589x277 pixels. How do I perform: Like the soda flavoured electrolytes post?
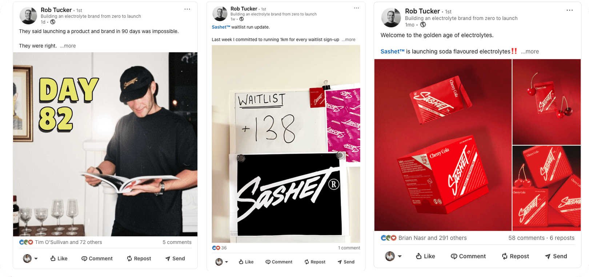point(425,256)
